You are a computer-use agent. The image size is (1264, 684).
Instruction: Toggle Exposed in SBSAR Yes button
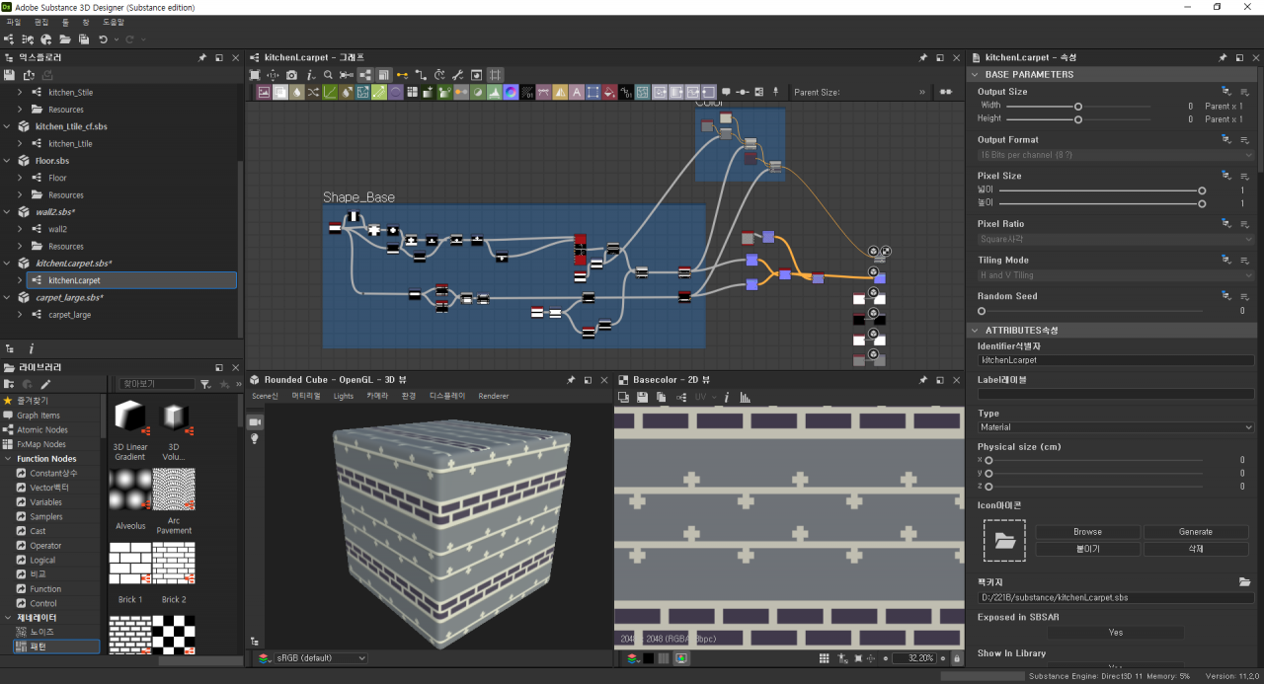pyautogui.click(x=1115, y=633)
